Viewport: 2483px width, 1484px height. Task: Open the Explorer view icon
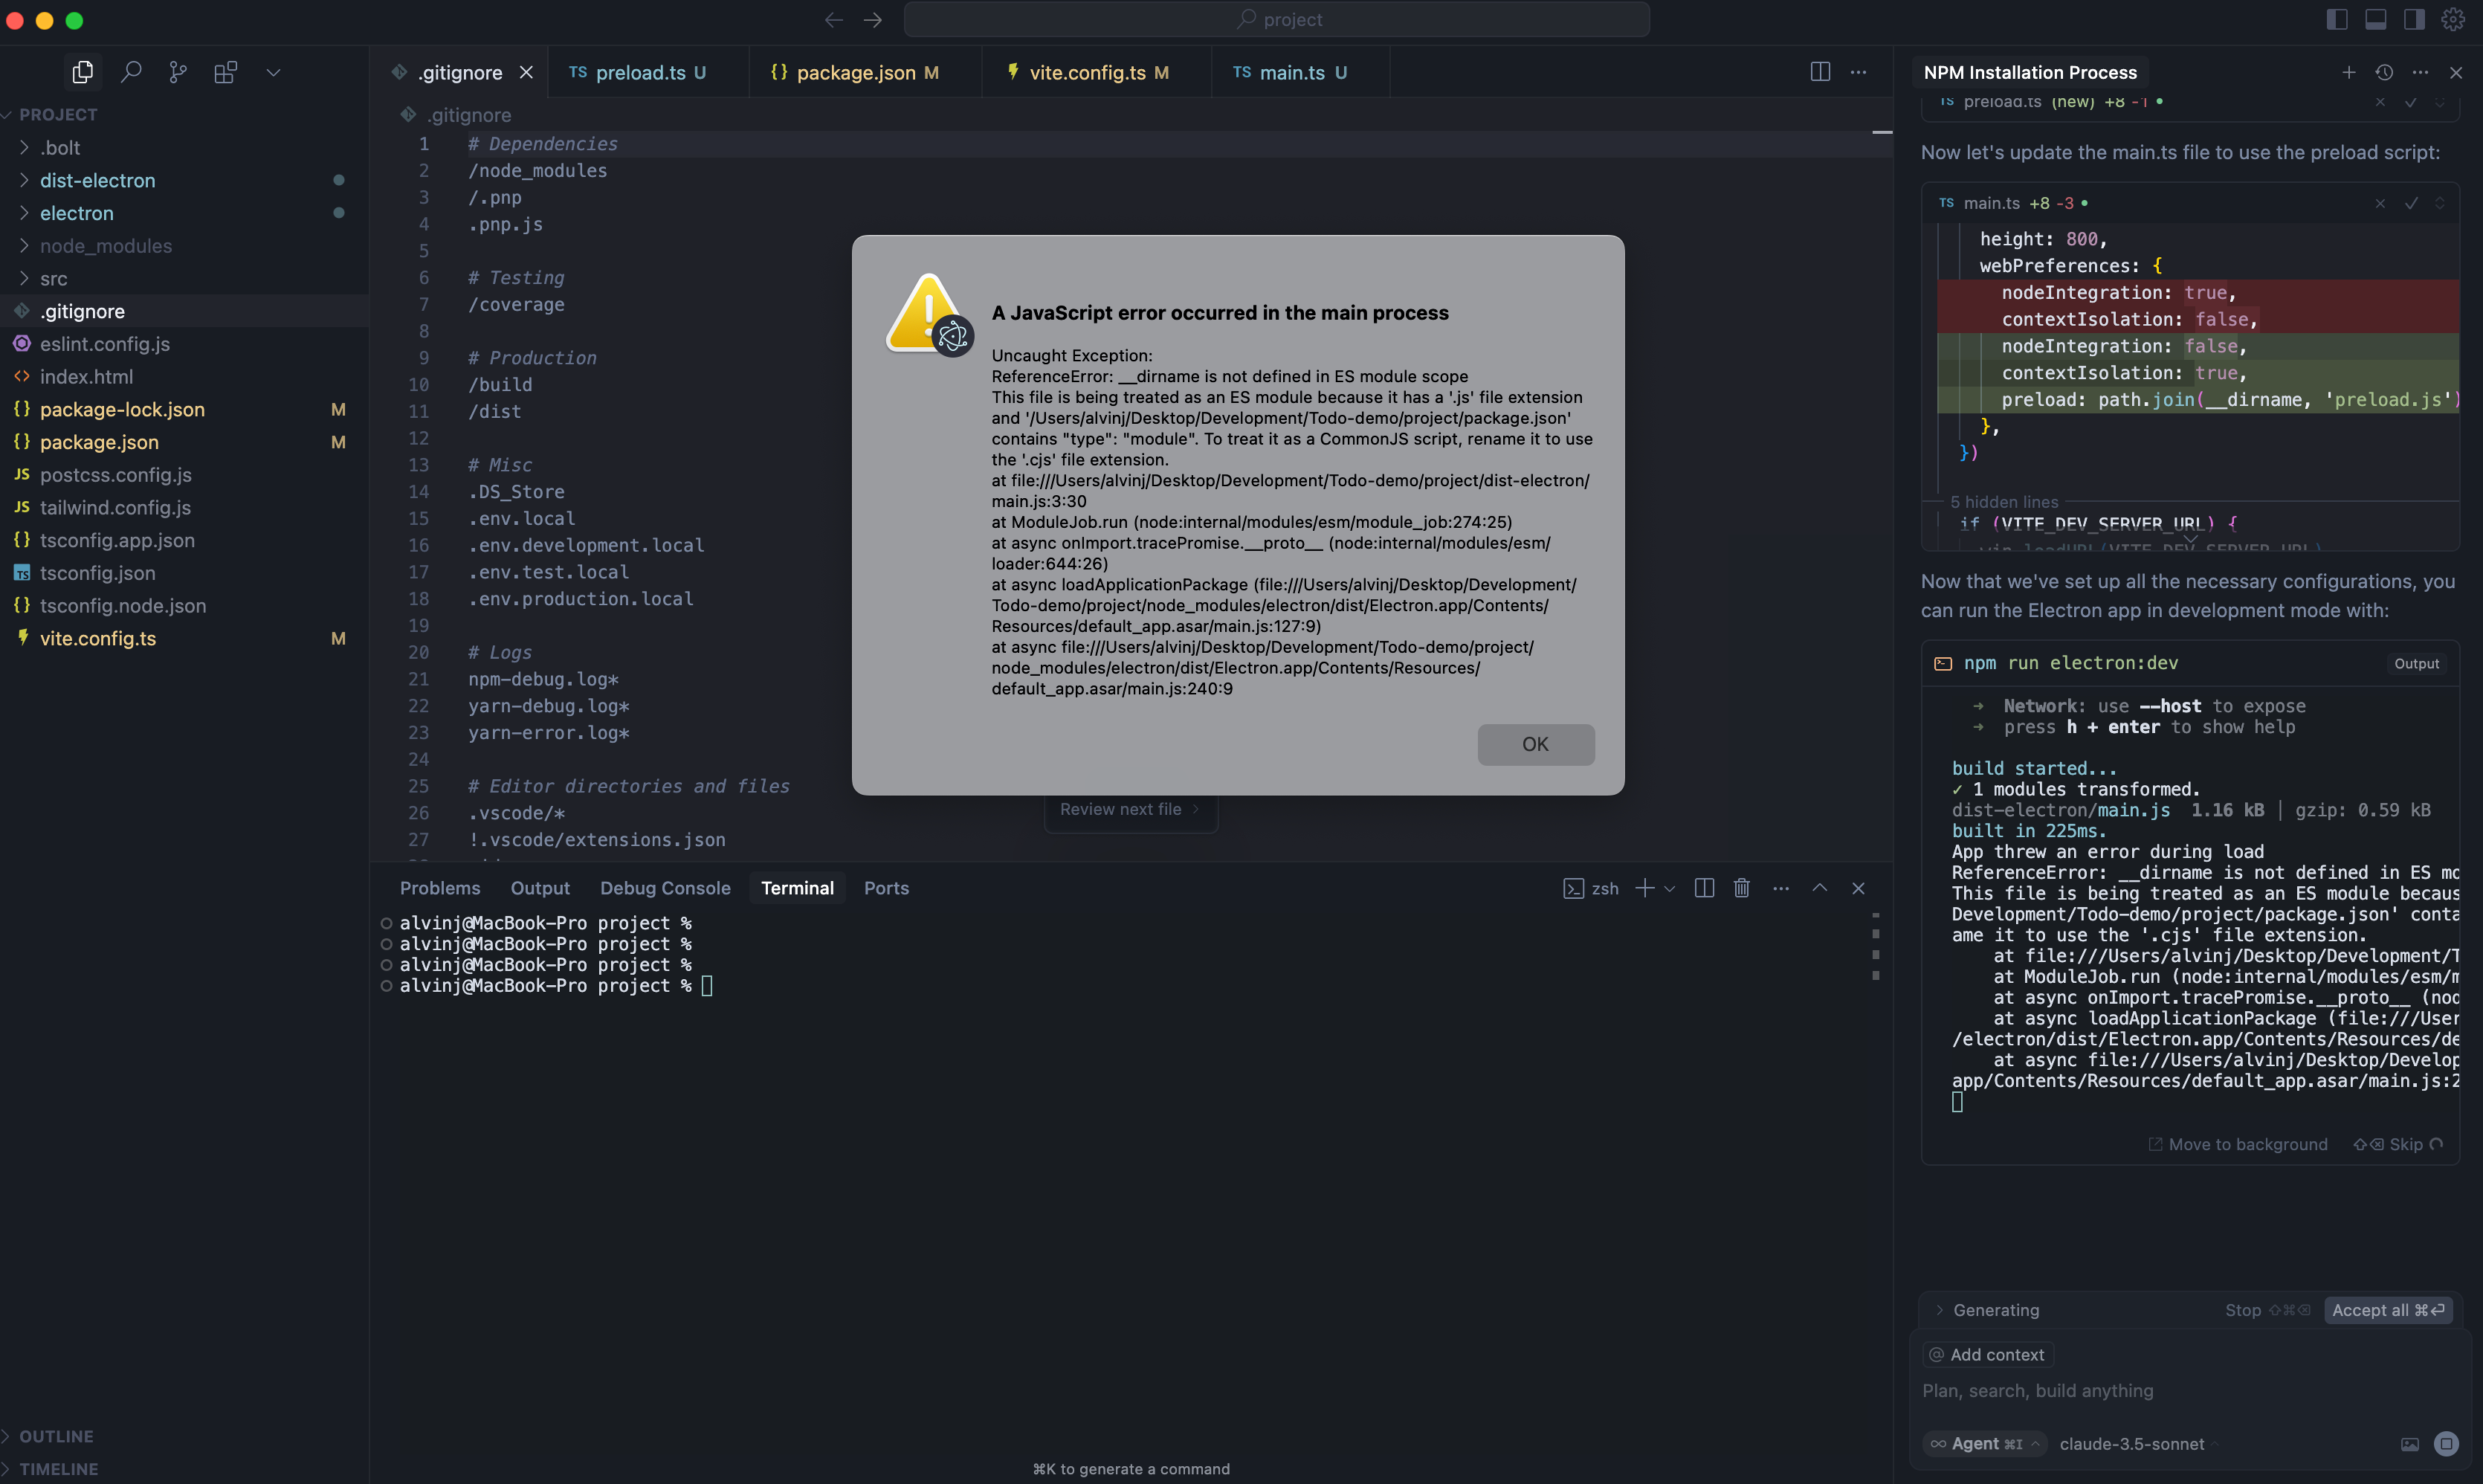(83, 72)
